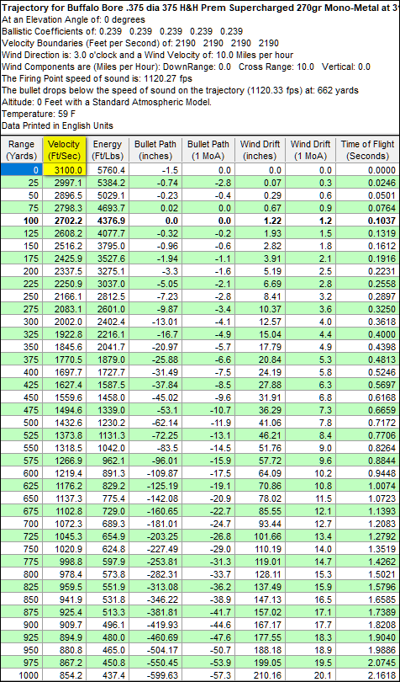The width and height of the screenshot is (400, 682).
Task: Click velocity value 2896.5 at 50 yards
Action: point(66,195)
